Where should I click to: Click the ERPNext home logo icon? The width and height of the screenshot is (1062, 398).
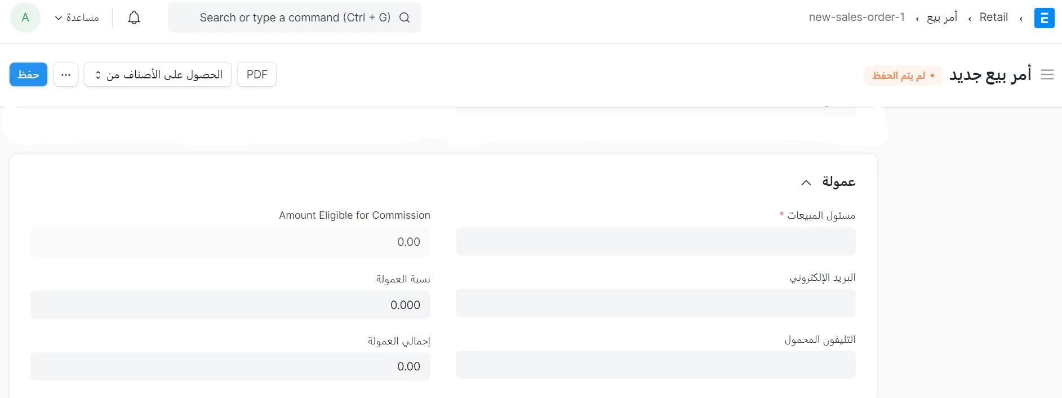(1044, 18)
